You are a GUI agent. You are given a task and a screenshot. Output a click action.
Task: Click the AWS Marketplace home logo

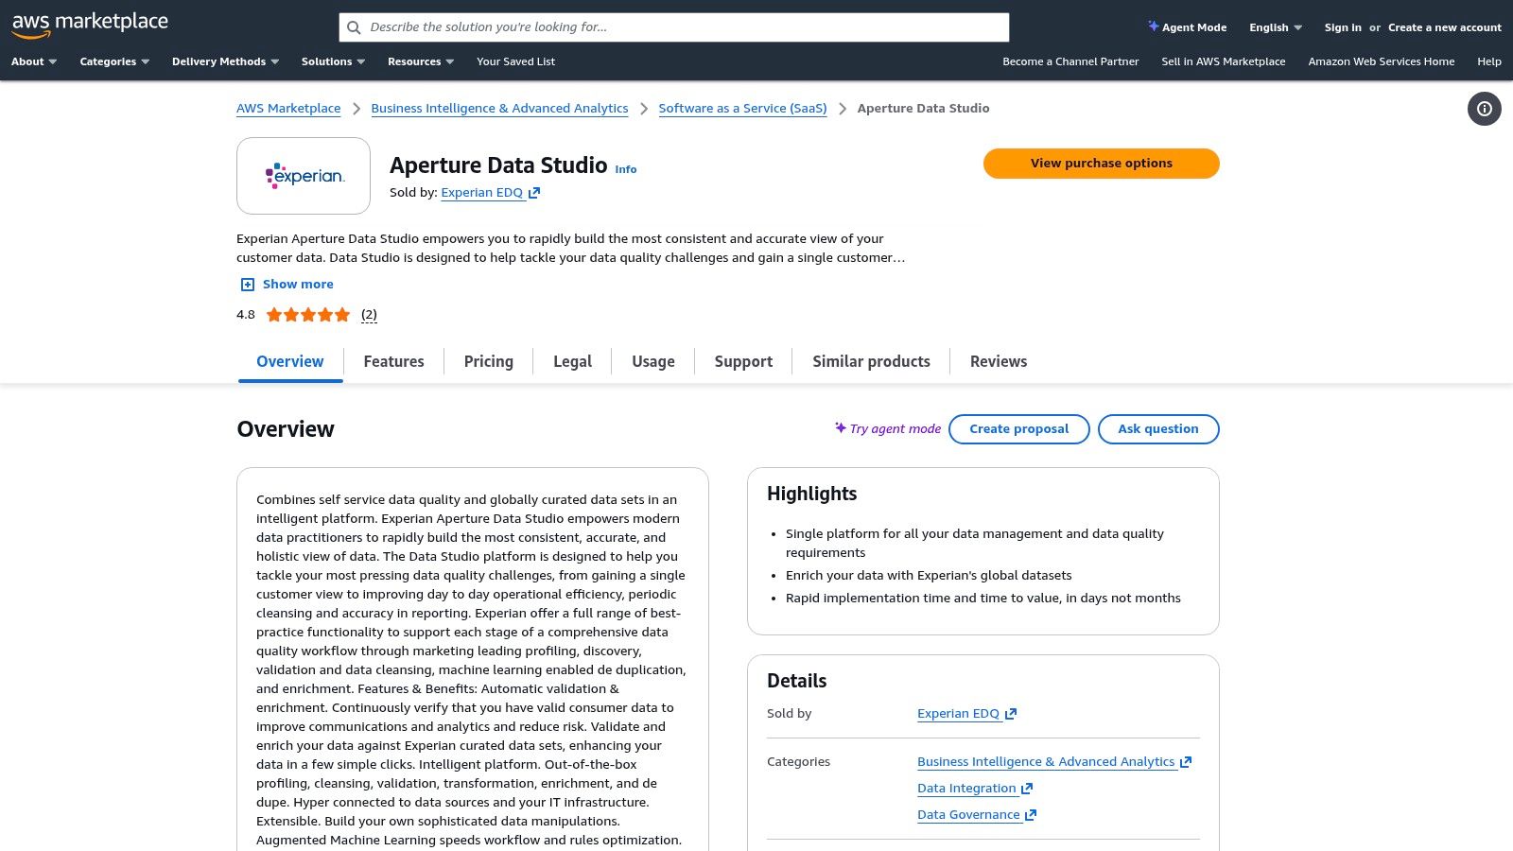tap(90, 23)
